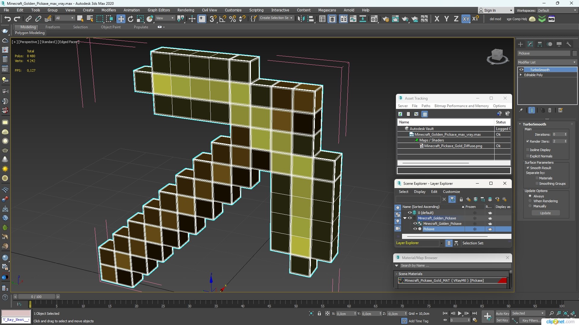Hide the Pickaxe object eye in explorer
Viewport: 579px width, 325px height.
click(415, 229)
